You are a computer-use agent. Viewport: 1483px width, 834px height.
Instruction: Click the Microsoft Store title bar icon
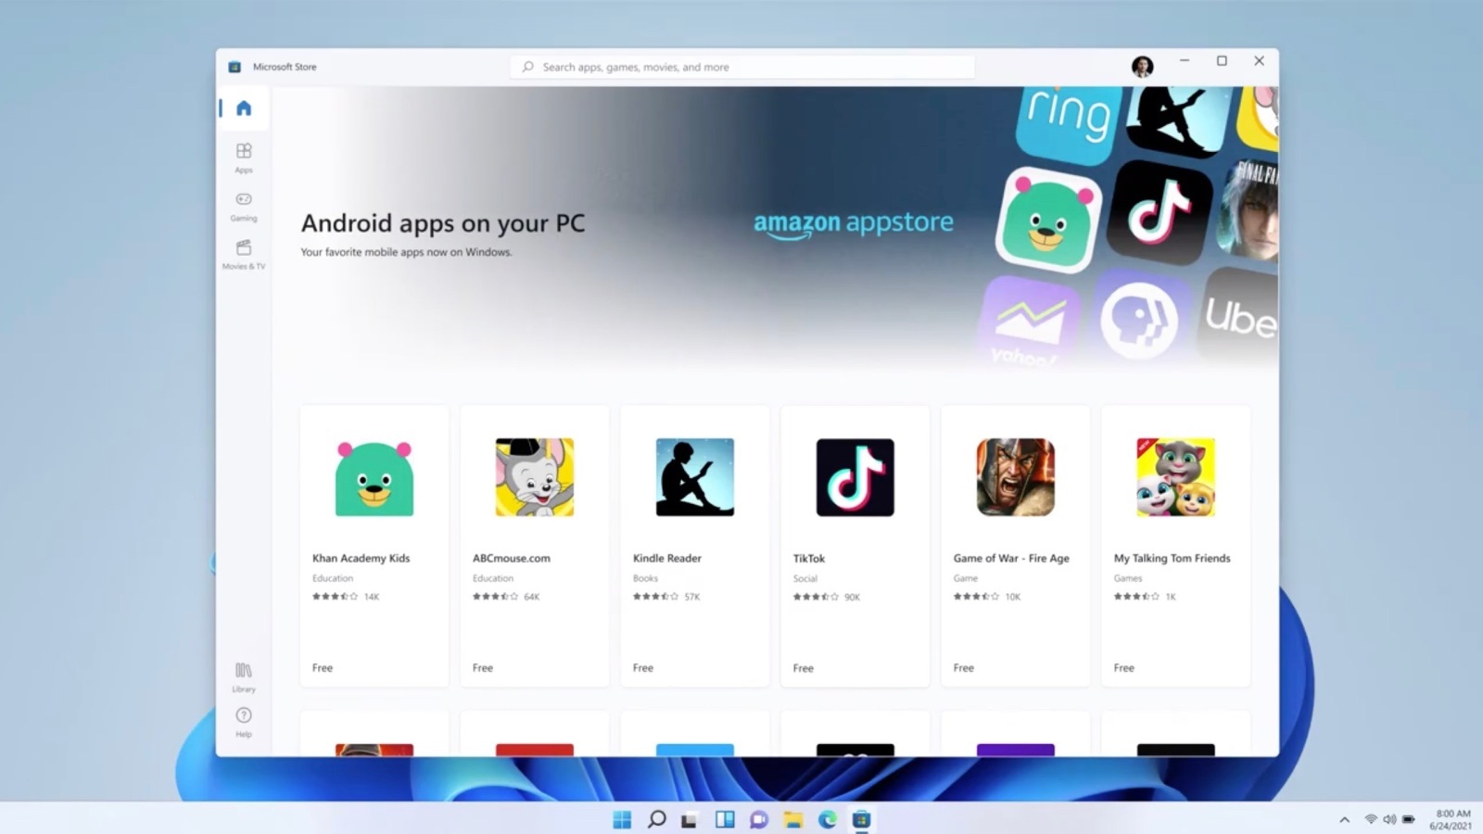[x=234, y=67]
